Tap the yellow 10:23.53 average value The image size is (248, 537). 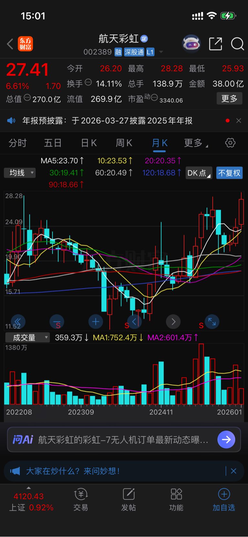[x=115, y=160]
